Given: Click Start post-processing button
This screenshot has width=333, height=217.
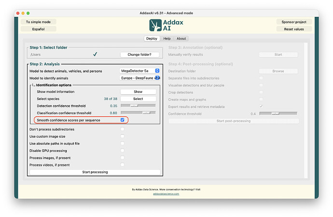Looking at the screenshot, I should [x=234, y=121].
